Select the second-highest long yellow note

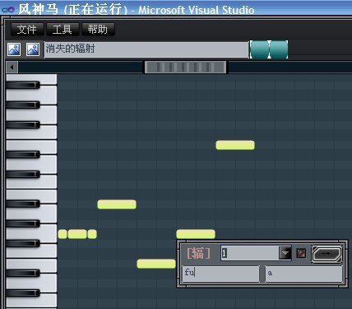[x=117, y=204]
